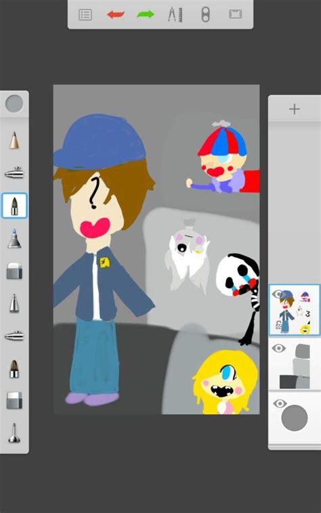
Task: Select the pencil tool
Action: coord(14,140)
